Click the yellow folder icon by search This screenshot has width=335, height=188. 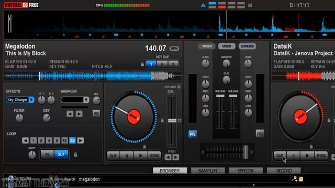[301, 179]
